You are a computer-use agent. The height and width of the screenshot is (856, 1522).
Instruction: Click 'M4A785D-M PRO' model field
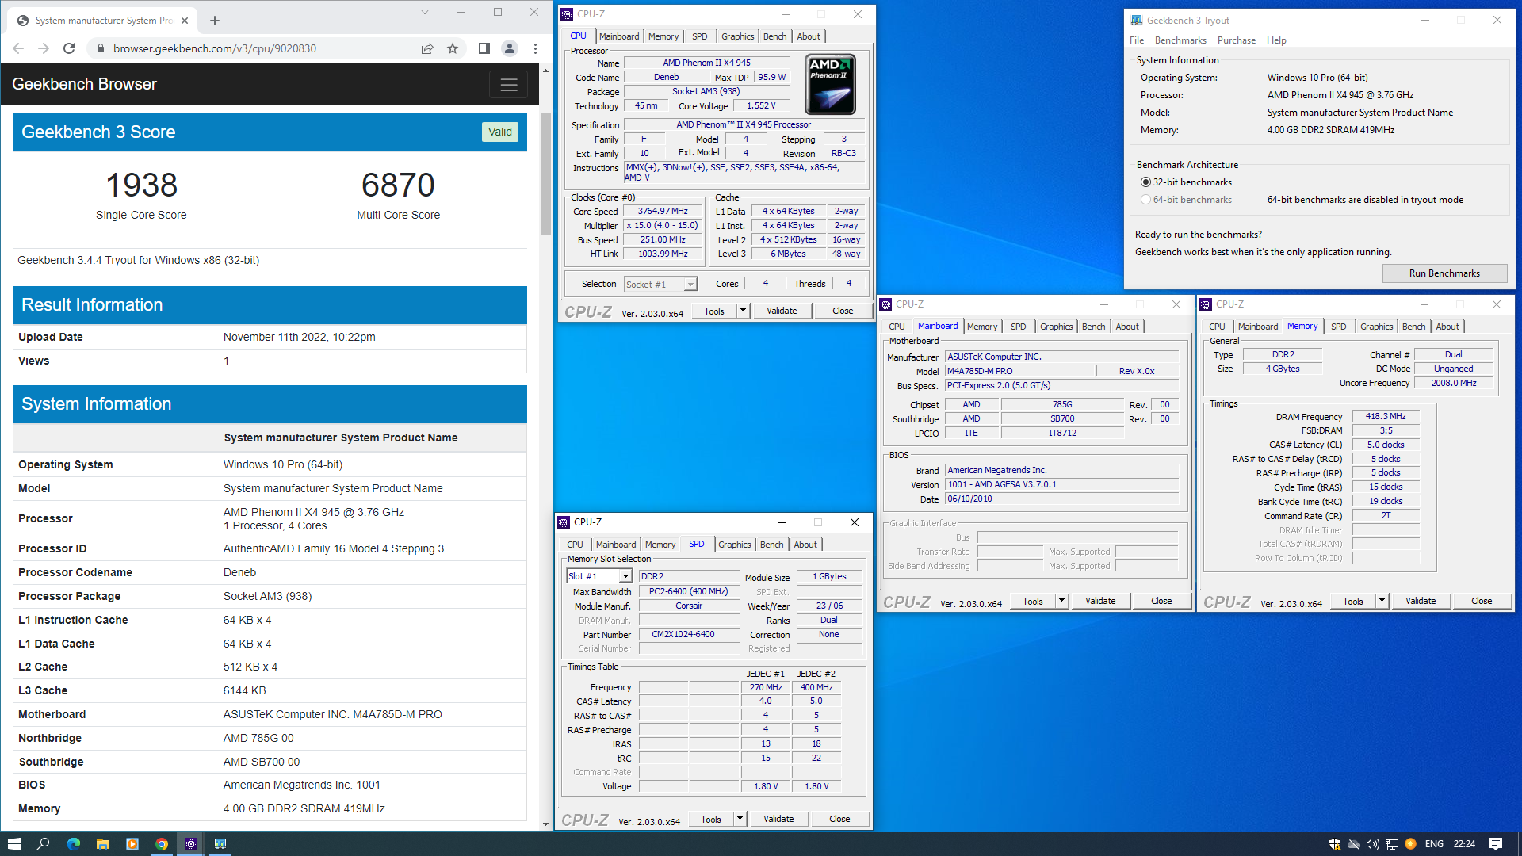1019,371
